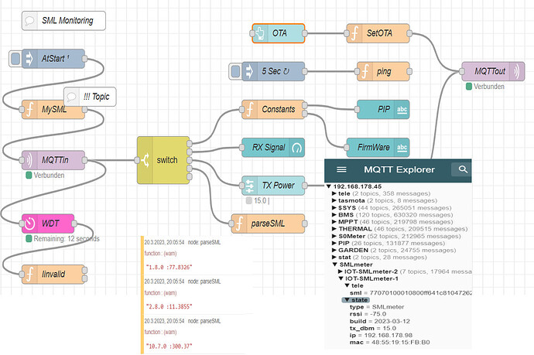Expand the IOT-SMLmeter-2 topic
The image size is (534, 355).
click(340, 271)
